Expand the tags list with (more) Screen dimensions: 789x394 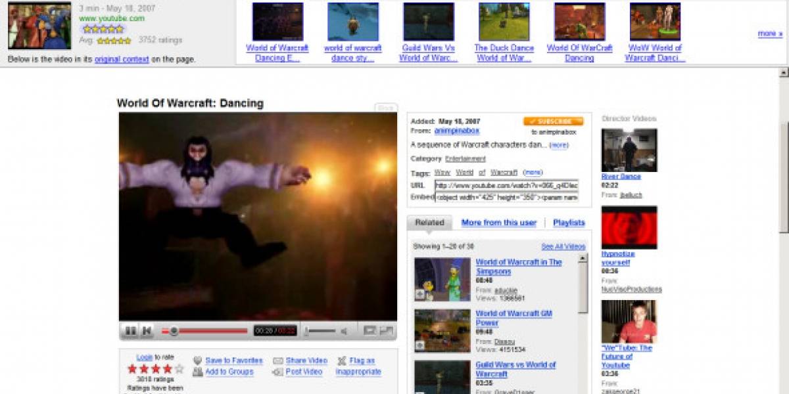pos(533,173)
